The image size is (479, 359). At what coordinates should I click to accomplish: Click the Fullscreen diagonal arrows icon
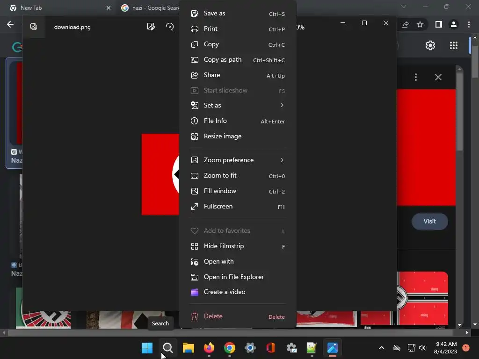coord(195,207)
